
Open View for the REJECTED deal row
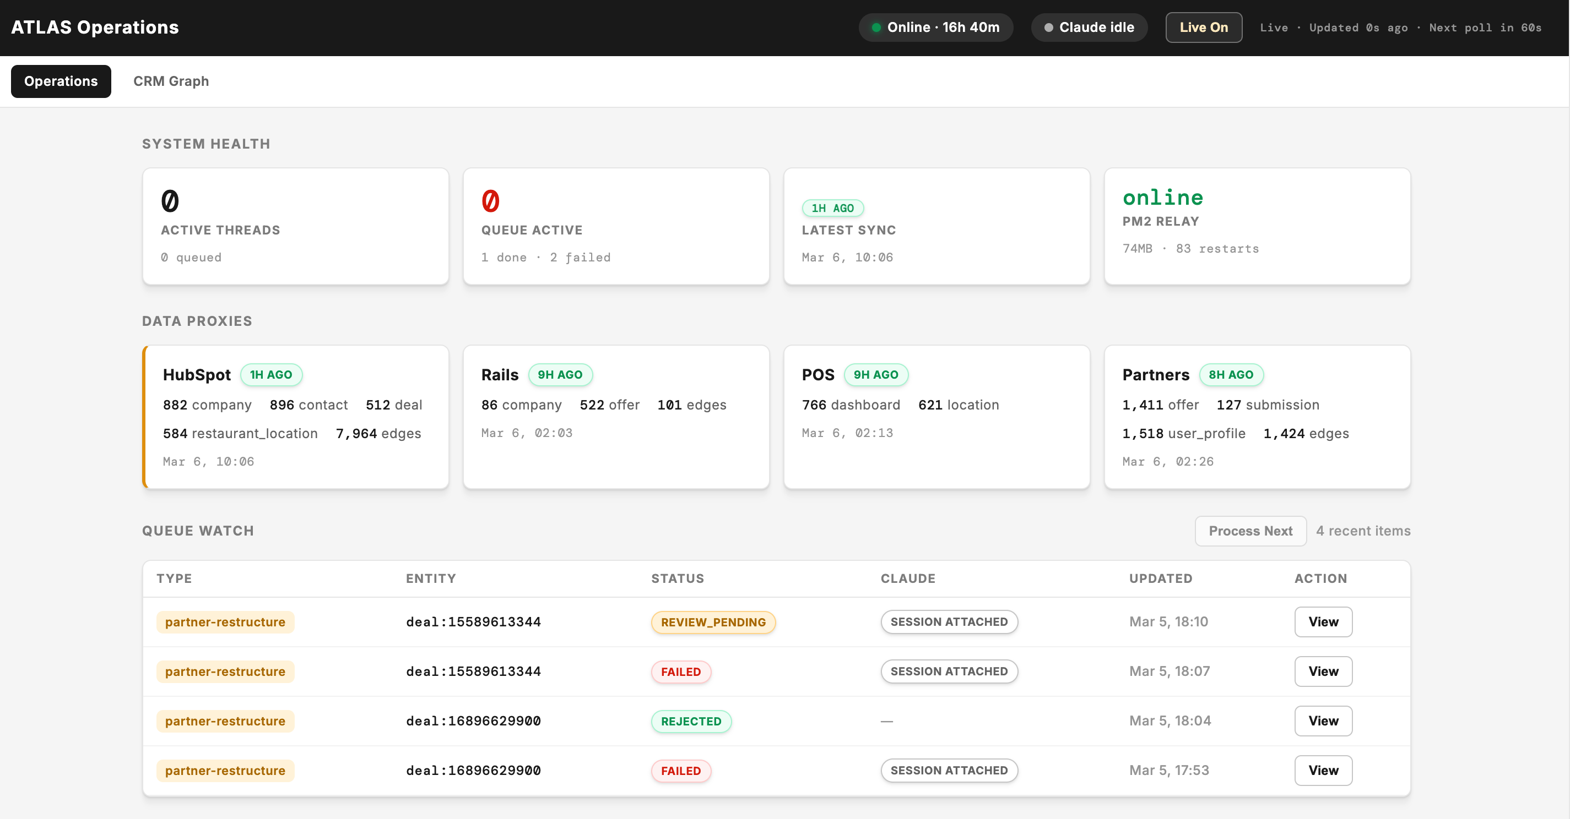[x=1323, y=721]
